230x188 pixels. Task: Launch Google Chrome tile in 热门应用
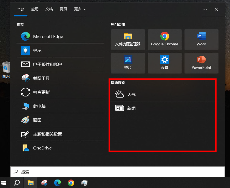tap(164, 40)
